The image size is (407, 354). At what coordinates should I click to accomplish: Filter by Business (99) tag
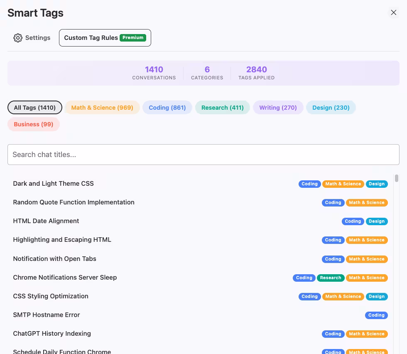(34, 124)
